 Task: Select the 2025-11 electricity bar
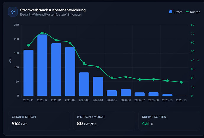tap(28, 73)
